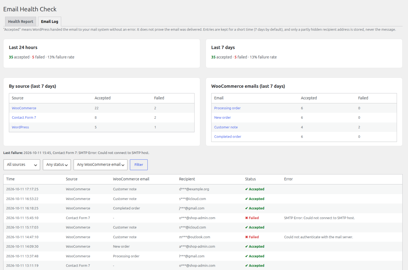The width and height of the screenshot is (408, 270).
Task: Switch to the Health Report tab
Action: (x=21, y=22)
